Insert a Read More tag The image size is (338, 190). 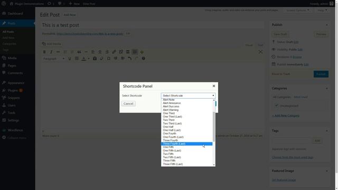128,52
